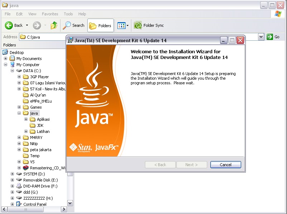The height and width of the screenshot is (214, 287).
Task: Close the Java SE Development Kit dialog
Action: [x=240, y=40]
